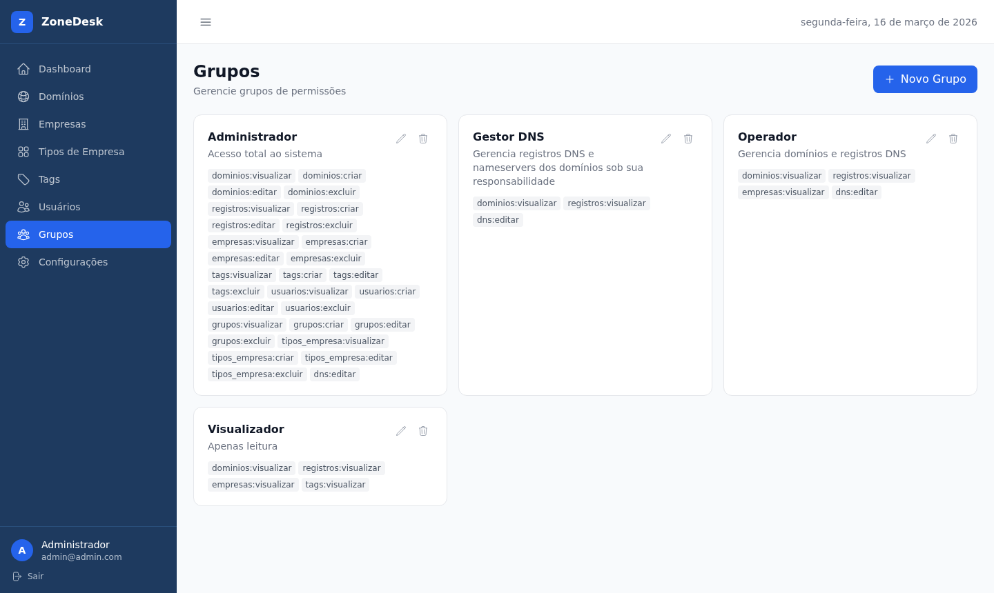Open the Usuários page
Screen dimensions: 994x593
pyautogui.click(x=59, y=207)
